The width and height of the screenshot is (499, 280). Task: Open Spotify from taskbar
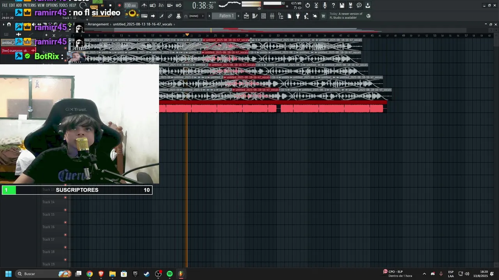pos(170,274)
